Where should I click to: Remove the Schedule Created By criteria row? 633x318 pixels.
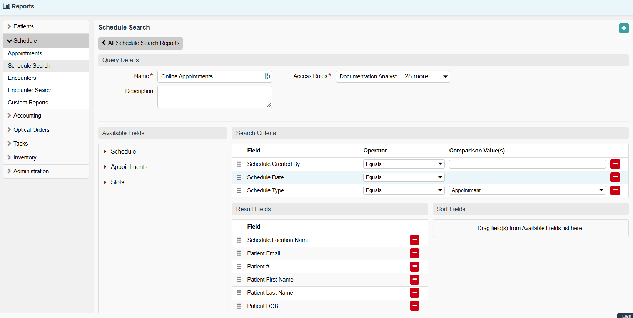click(615, 164)
